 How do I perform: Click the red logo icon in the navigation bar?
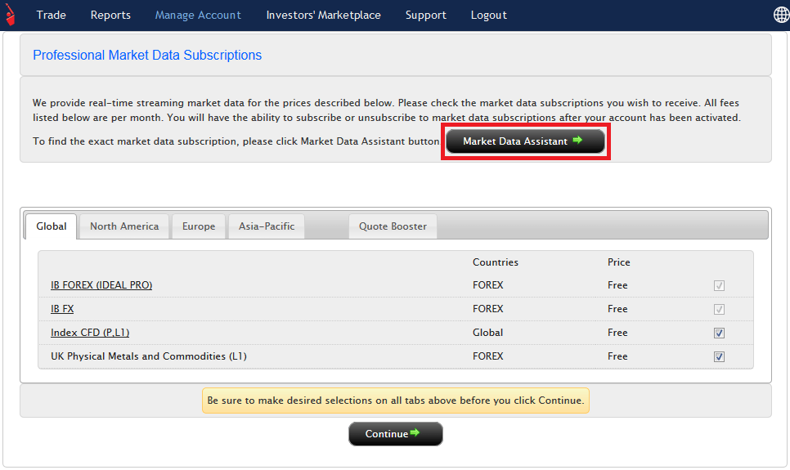(10, 15)
